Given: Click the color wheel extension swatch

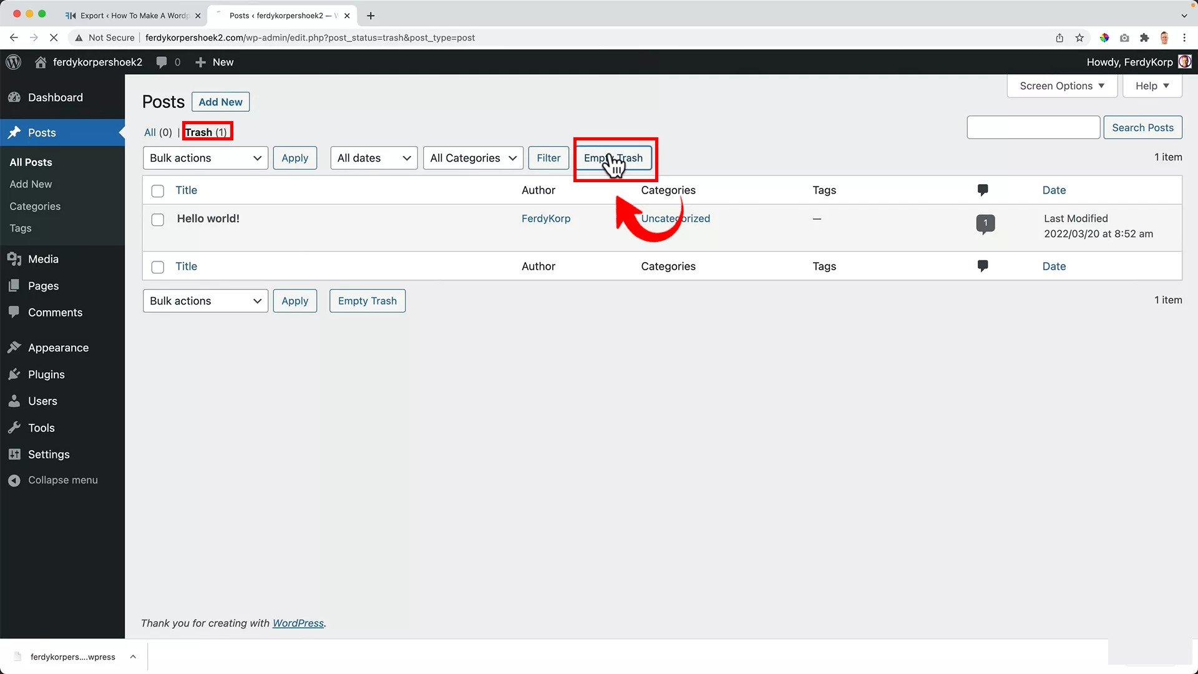Looking at the screenshot, I should [1104, 37].
